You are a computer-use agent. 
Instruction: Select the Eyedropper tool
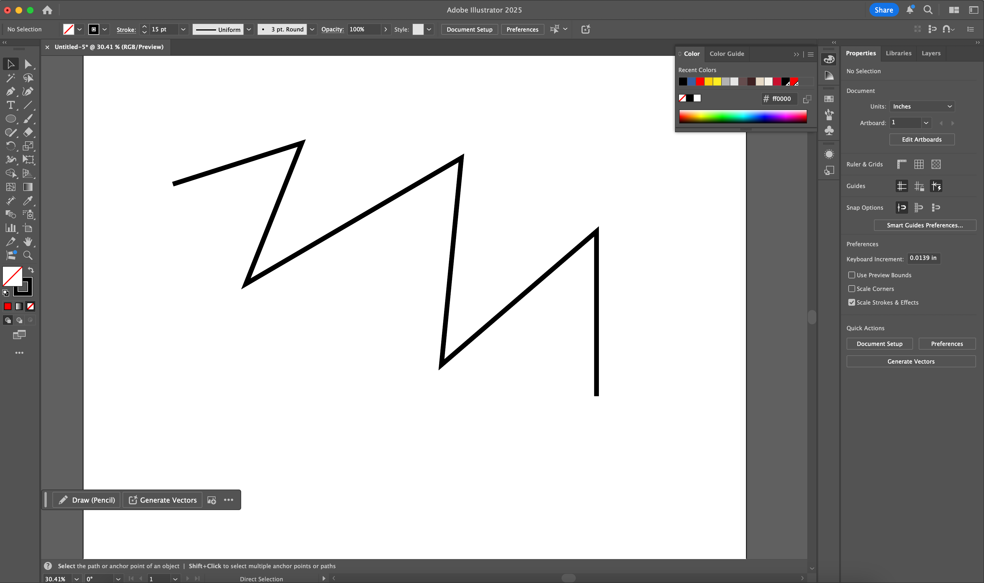(28, 201)
